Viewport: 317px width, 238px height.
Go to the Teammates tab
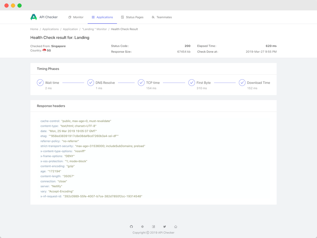coord(162,17)
